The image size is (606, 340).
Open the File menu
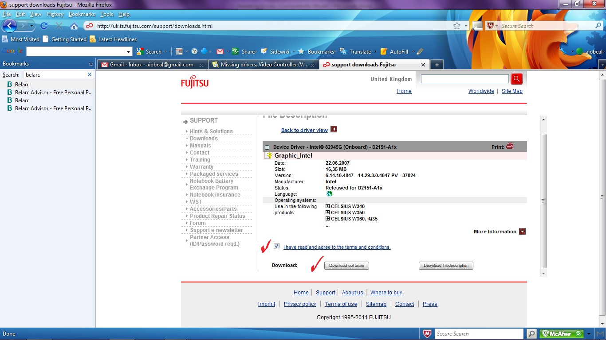(x=6, y=14)
